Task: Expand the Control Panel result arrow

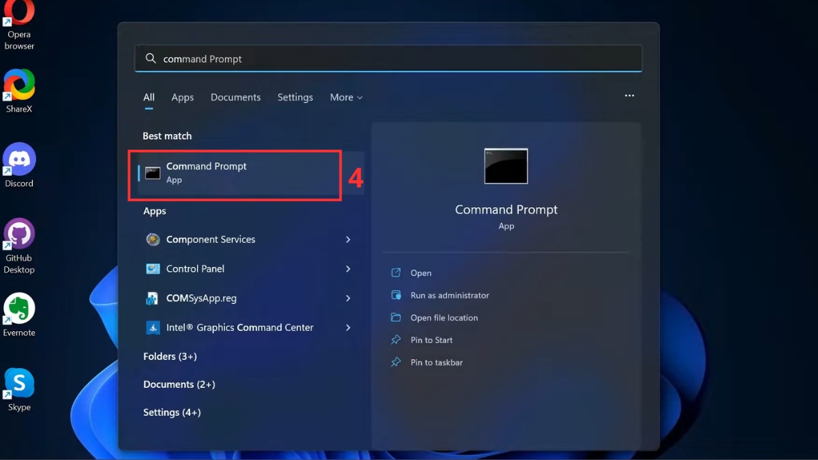Action: pyautogui.click(x=348, y=269)
